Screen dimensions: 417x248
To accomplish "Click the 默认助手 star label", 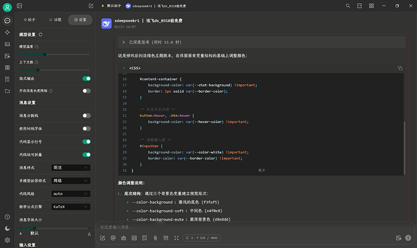I will 111,6.
